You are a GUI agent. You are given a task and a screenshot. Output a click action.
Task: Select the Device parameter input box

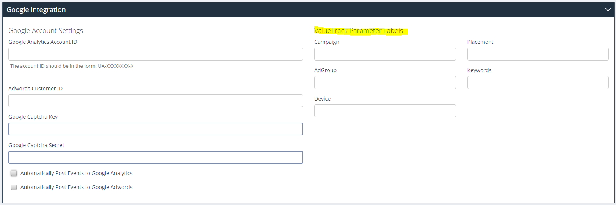pyautogui.click(x=385, y=111)
